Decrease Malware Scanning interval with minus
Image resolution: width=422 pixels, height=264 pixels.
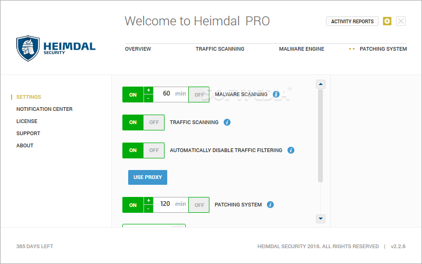click(149, 98)
